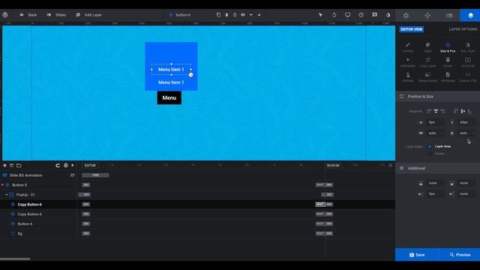
Task: Select the Bg layer row
Action: (38, 233)
